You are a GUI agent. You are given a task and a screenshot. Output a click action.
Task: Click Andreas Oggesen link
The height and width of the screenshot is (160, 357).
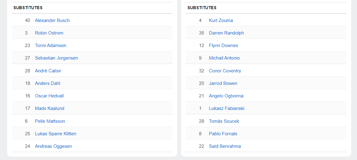[53, 146]
